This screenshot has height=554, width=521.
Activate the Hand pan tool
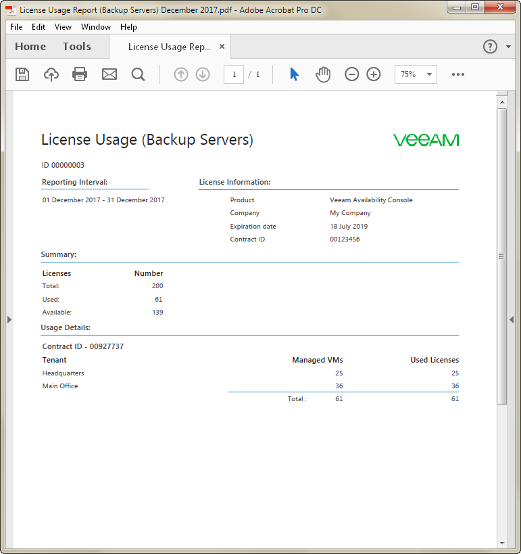click(323, 74)
